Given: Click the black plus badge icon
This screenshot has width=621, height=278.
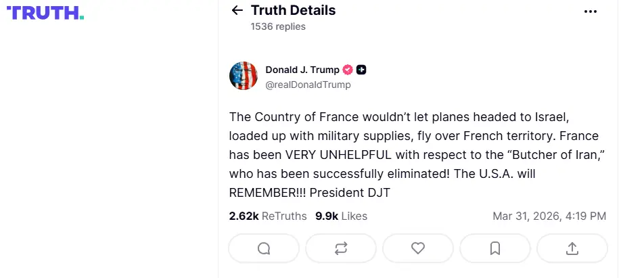Looking at the screenshot, I should (362, 70).
